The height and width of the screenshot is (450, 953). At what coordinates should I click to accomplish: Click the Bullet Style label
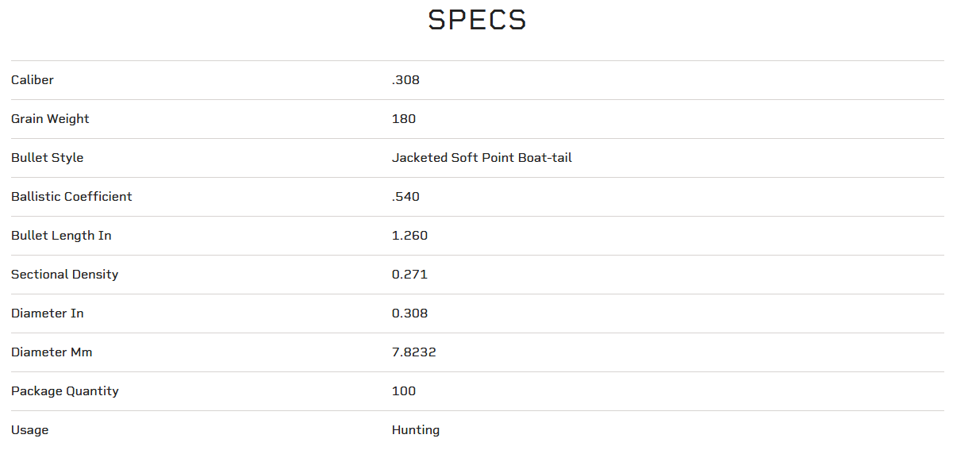click(47, 158)
